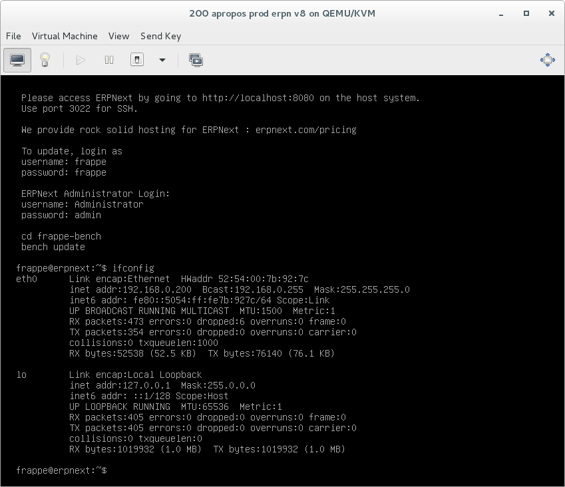The width and height of the screenshot is (565, 487).
Task: Click 'password: admin' line
Action: pos(61,216)
